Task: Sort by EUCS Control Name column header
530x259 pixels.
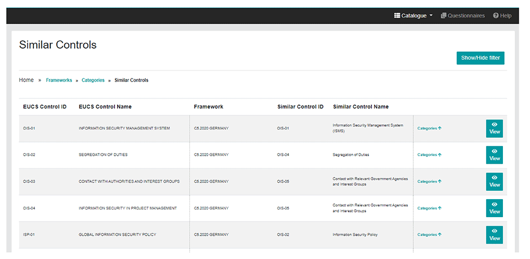Action: 105,106
